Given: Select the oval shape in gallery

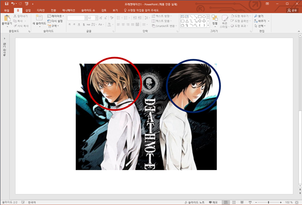Looking at the screenshot, I should tap(204, 17).
